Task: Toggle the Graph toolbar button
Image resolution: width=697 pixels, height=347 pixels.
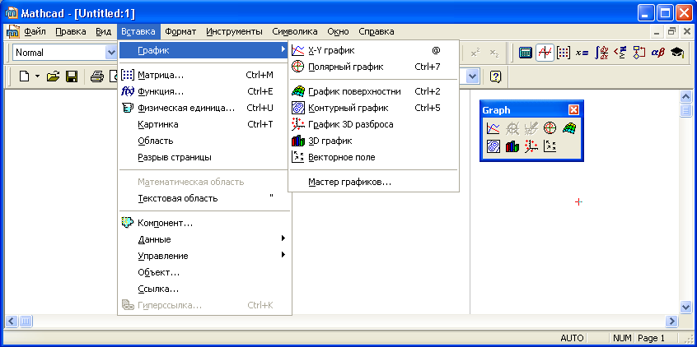Action: pos(545,53)
